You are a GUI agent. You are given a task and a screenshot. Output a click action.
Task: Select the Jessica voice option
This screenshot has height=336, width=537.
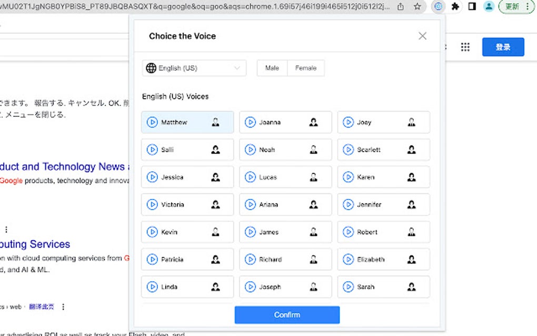(x=187, y=177)
